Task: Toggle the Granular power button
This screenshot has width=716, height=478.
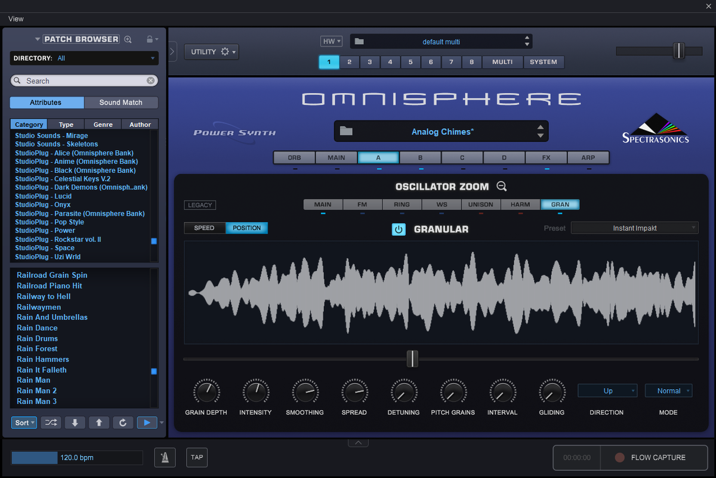Action: click(399, 229)
